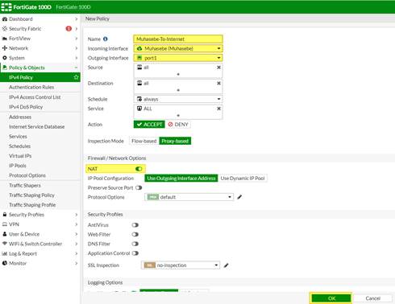Click the Dashboard gauge icon
Screen dimensions: 395x304
click(5, 19)
